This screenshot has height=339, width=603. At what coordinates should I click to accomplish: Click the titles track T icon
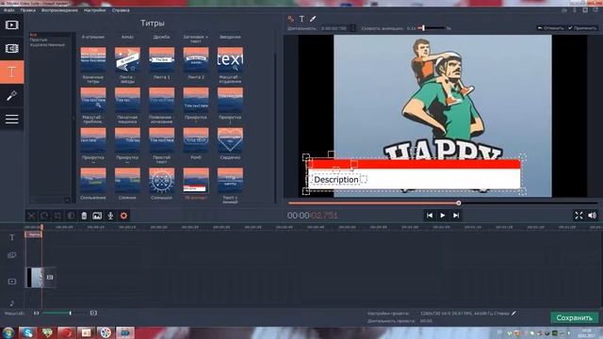pyautogui.click(x=12, y=237)
